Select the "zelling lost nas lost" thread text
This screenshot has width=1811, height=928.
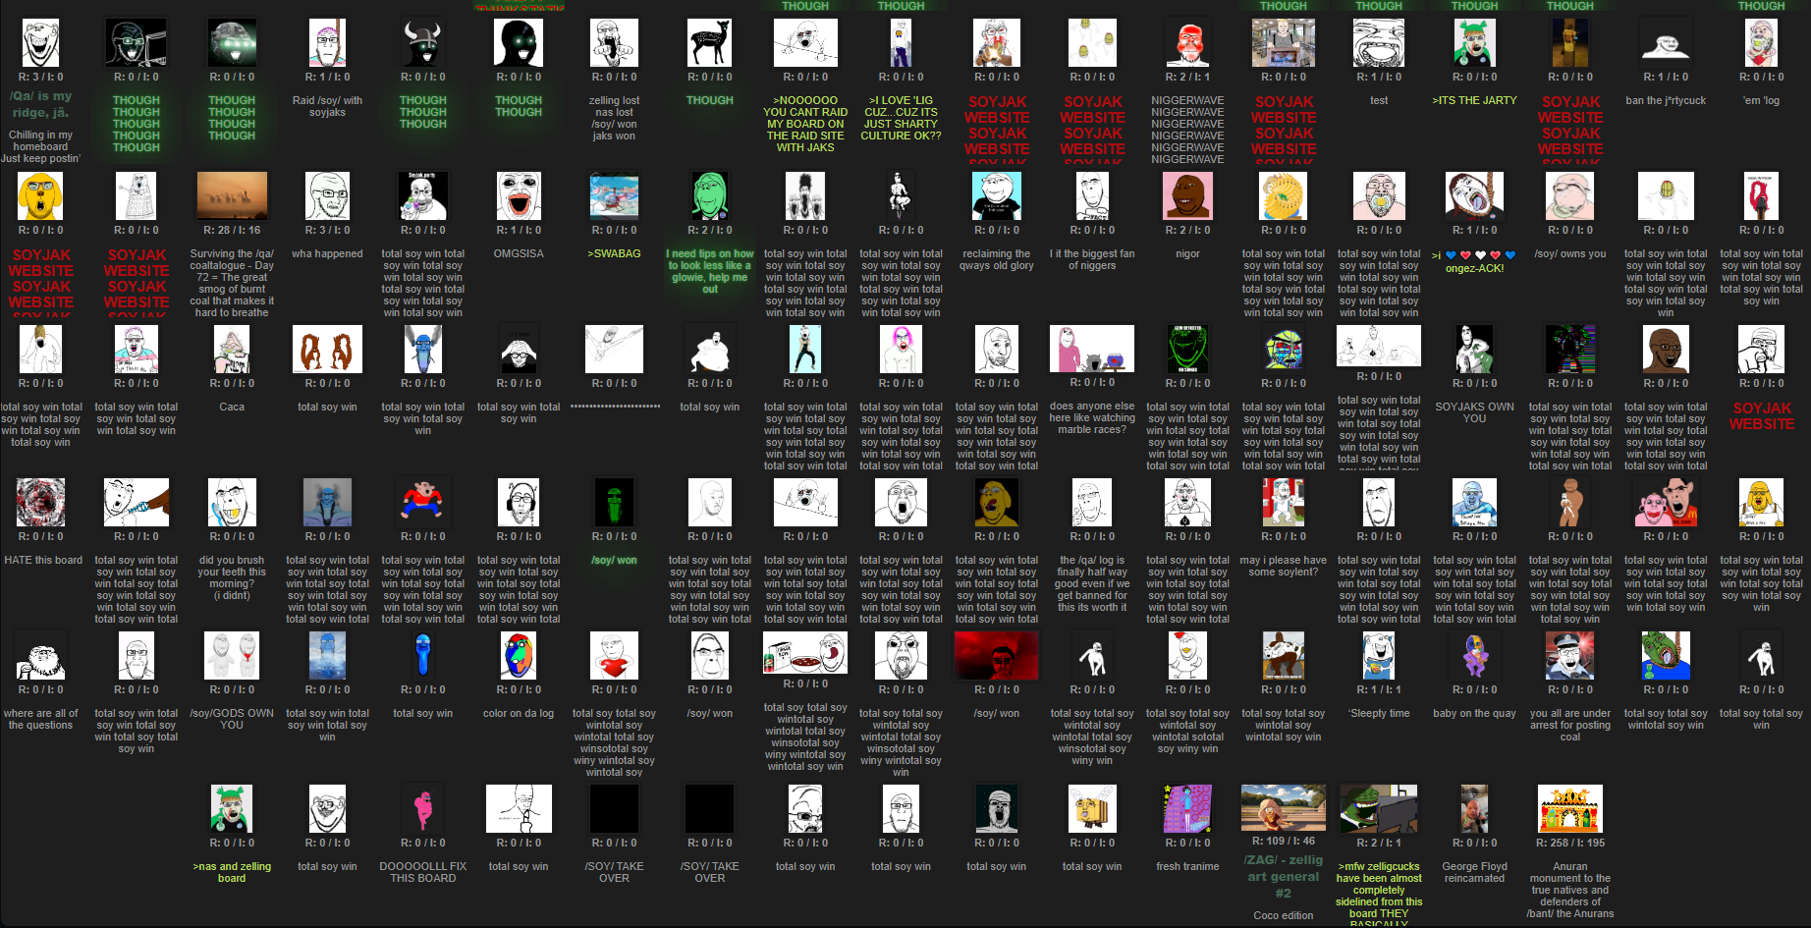click(x=614, y=118)
